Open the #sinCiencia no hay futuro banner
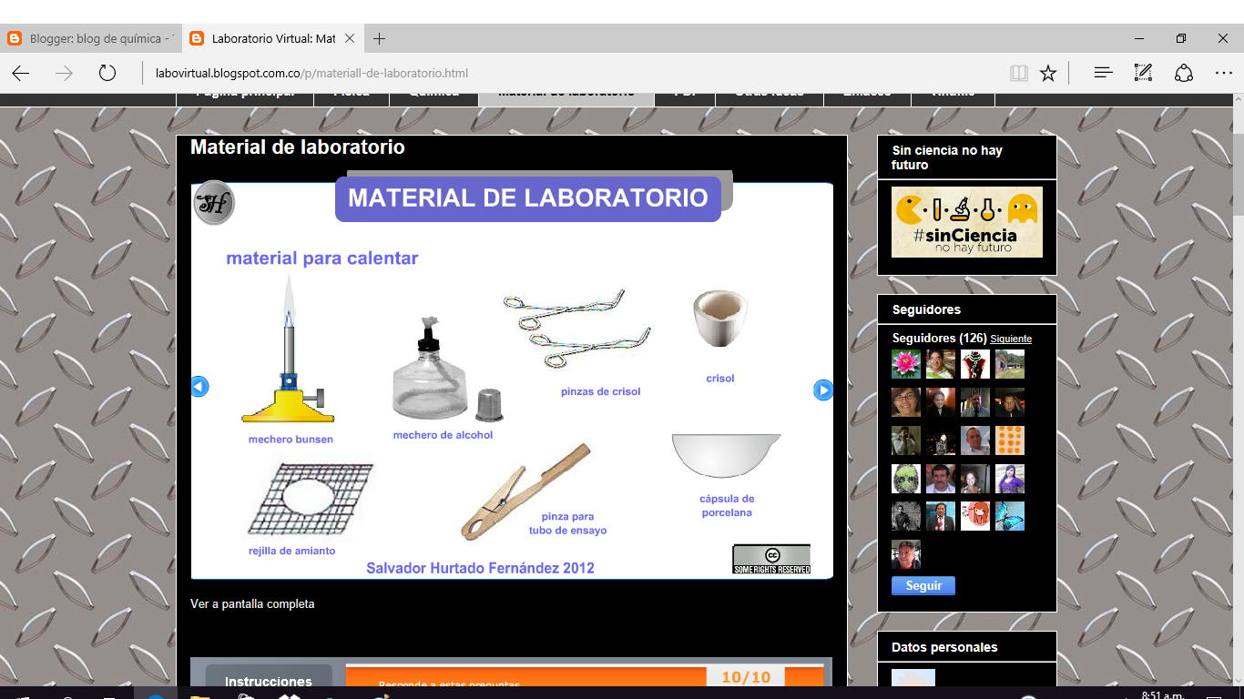This screenshot has width=1244, height=699. coord(967,222)
